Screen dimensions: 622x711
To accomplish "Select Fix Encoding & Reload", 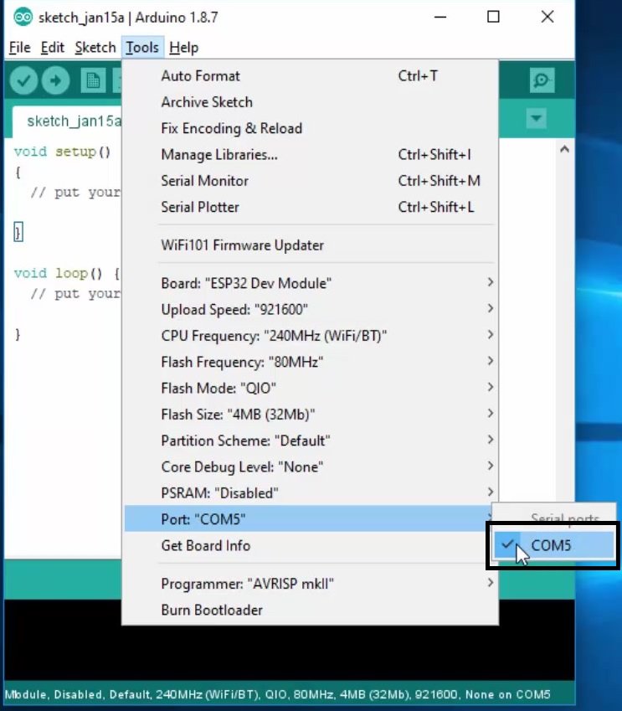I will coord(311,128).
